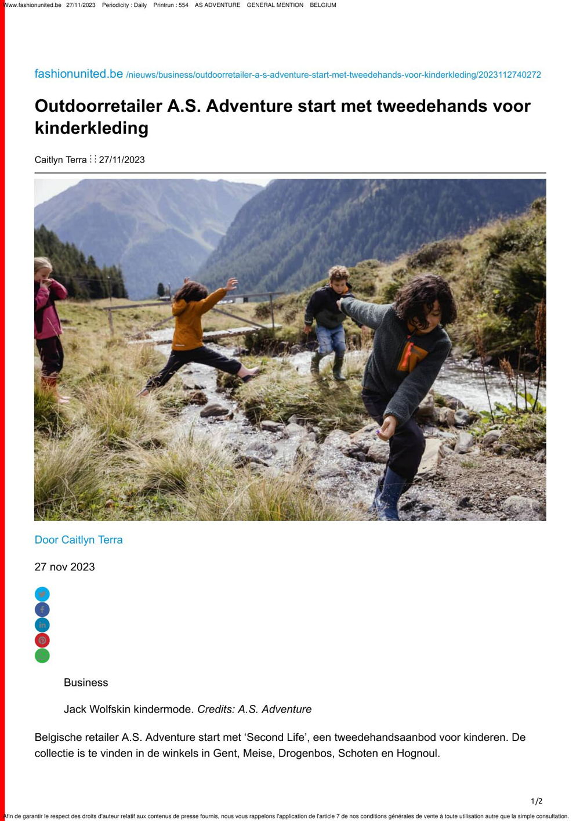The image size is (580, 821).
Task: Click the 'AS ADVENTURE' header tag
Action: (217, 5)
